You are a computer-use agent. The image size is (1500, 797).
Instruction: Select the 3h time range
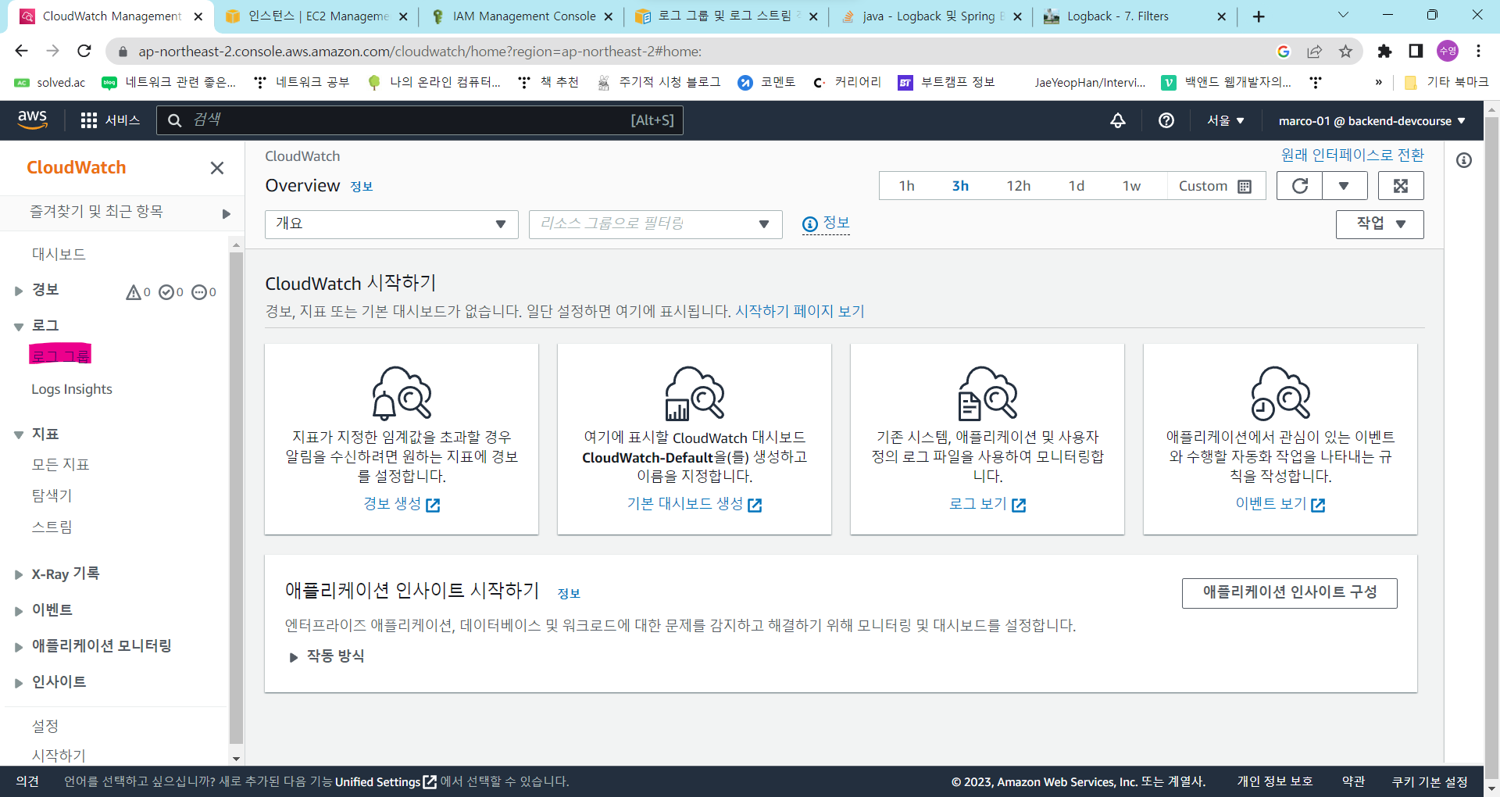coord(960,186)
